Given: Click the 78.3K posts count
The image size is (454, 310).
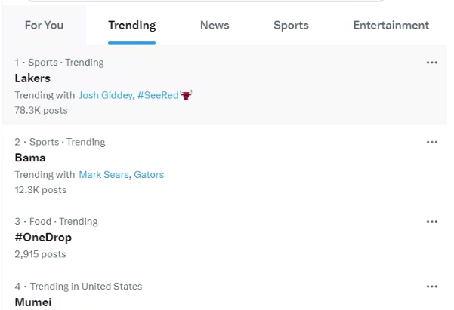Looking at the screenshot, I should pyautogui.click(x=41, y=110).
